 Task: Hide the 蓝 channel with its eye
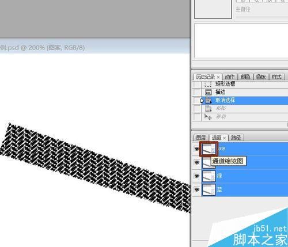pos(196,190)
